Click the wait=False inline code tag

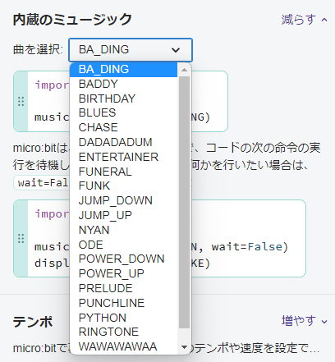pyautogui.click(x=42, y=183)
